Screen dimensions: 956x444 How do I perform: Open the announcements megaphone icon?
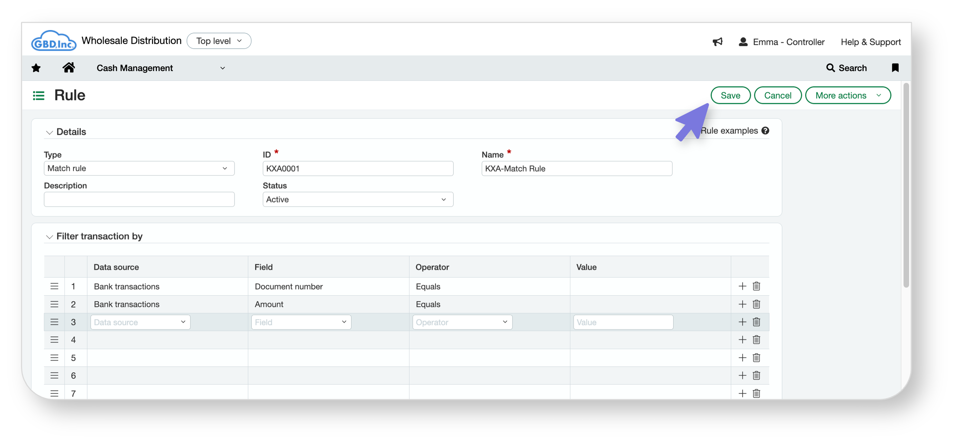717,42
